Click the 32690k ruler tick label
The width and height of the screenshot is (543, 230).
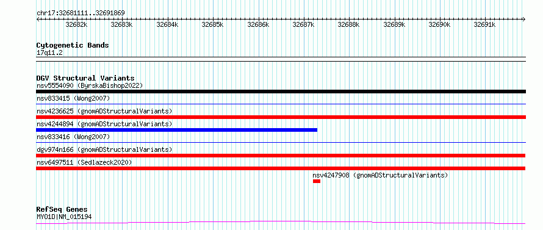[x=440, y=24]
